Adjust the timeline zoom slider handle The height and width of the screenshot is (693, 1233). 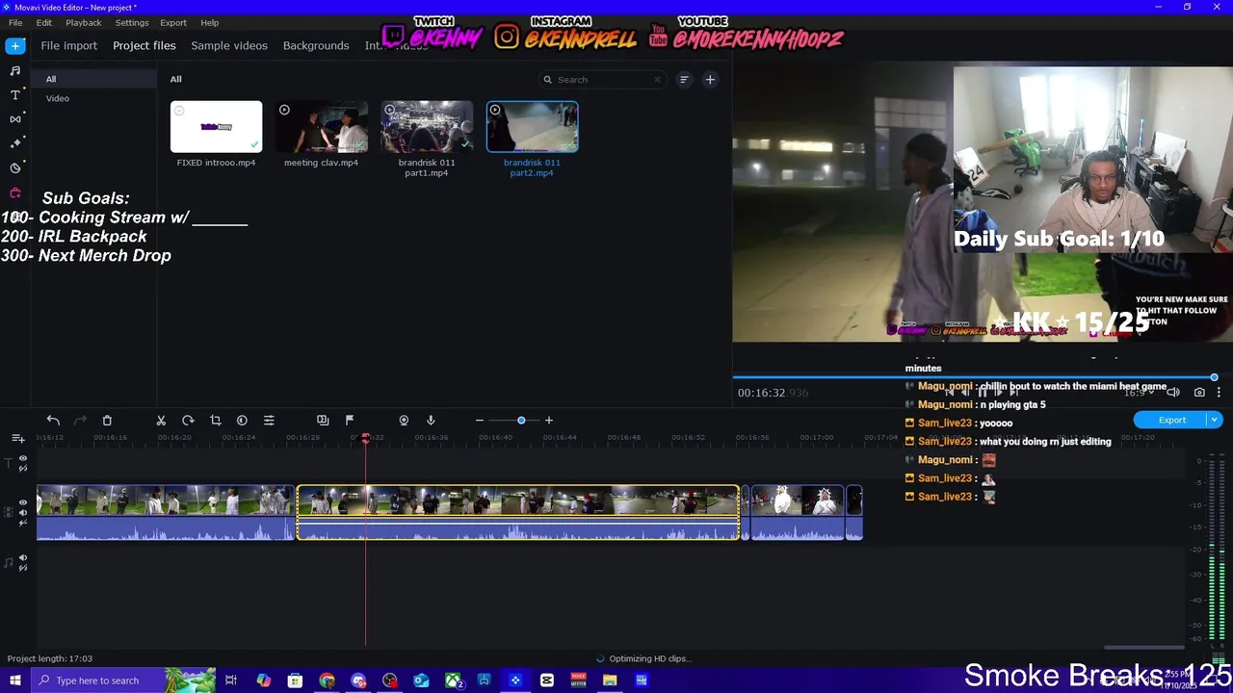521,421
